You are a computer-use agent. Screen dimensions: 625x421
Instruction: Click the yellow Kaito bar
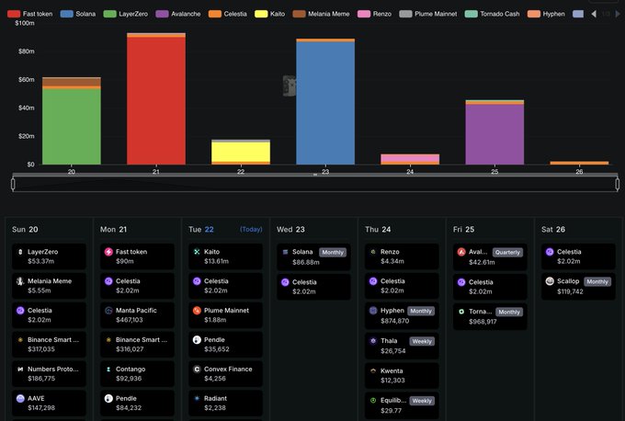(241, 152)
